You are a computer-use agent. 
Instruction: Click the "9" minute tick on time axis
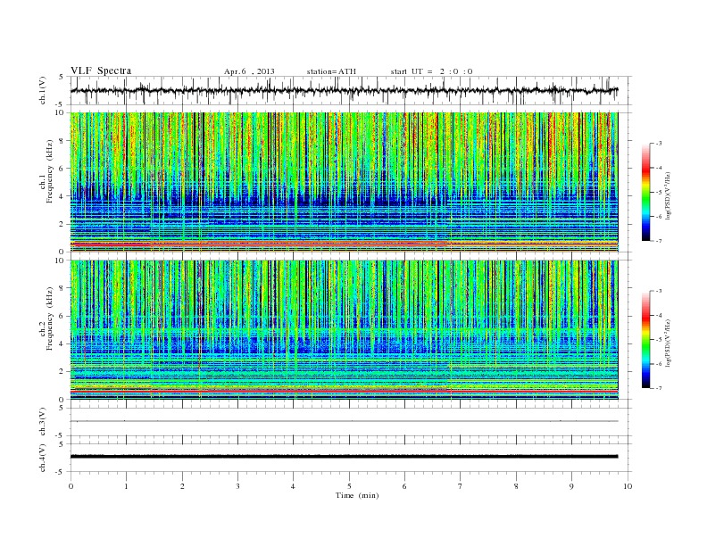click(x=571, y=486)
